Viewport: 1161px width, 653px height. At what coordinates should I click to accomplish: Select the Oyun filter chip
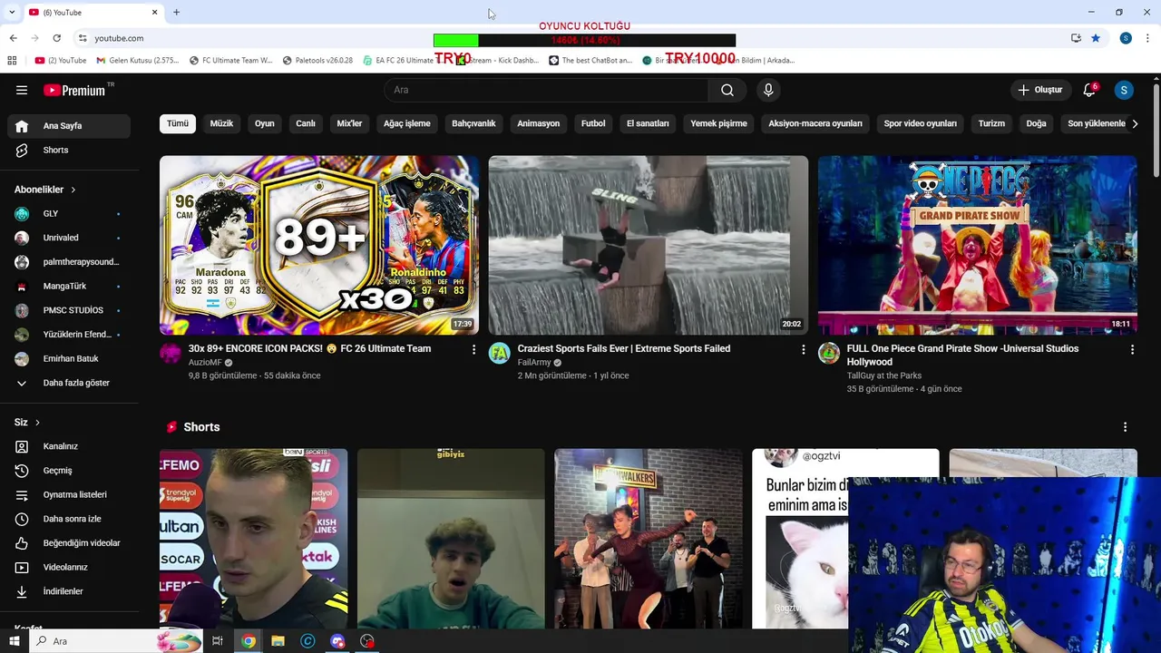pos(265,123)
